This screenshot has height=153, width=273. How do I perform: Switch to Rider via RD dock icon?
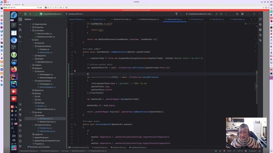point(14,77)
